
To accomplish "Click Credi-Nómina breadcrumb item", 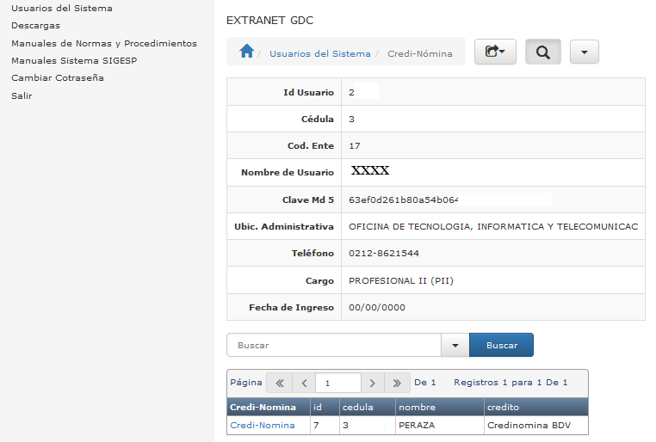I will pos(419,54).
